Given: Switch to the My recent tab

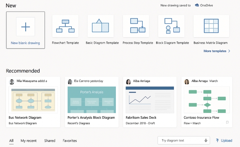Looking at the screenshot, I should click(28, 141).
